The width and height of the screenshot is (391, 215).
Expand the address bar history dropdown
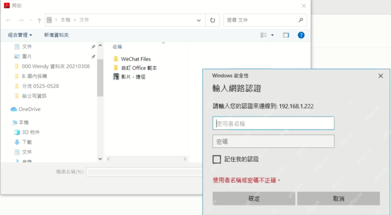coord(199,20)
